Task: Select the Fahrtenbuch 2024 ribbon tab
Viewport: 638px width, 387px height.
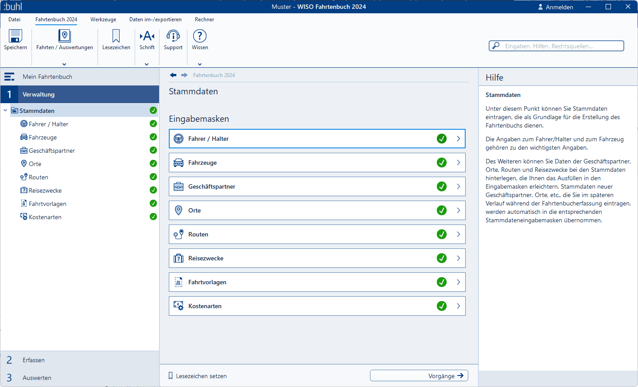Action: (56, 19)
